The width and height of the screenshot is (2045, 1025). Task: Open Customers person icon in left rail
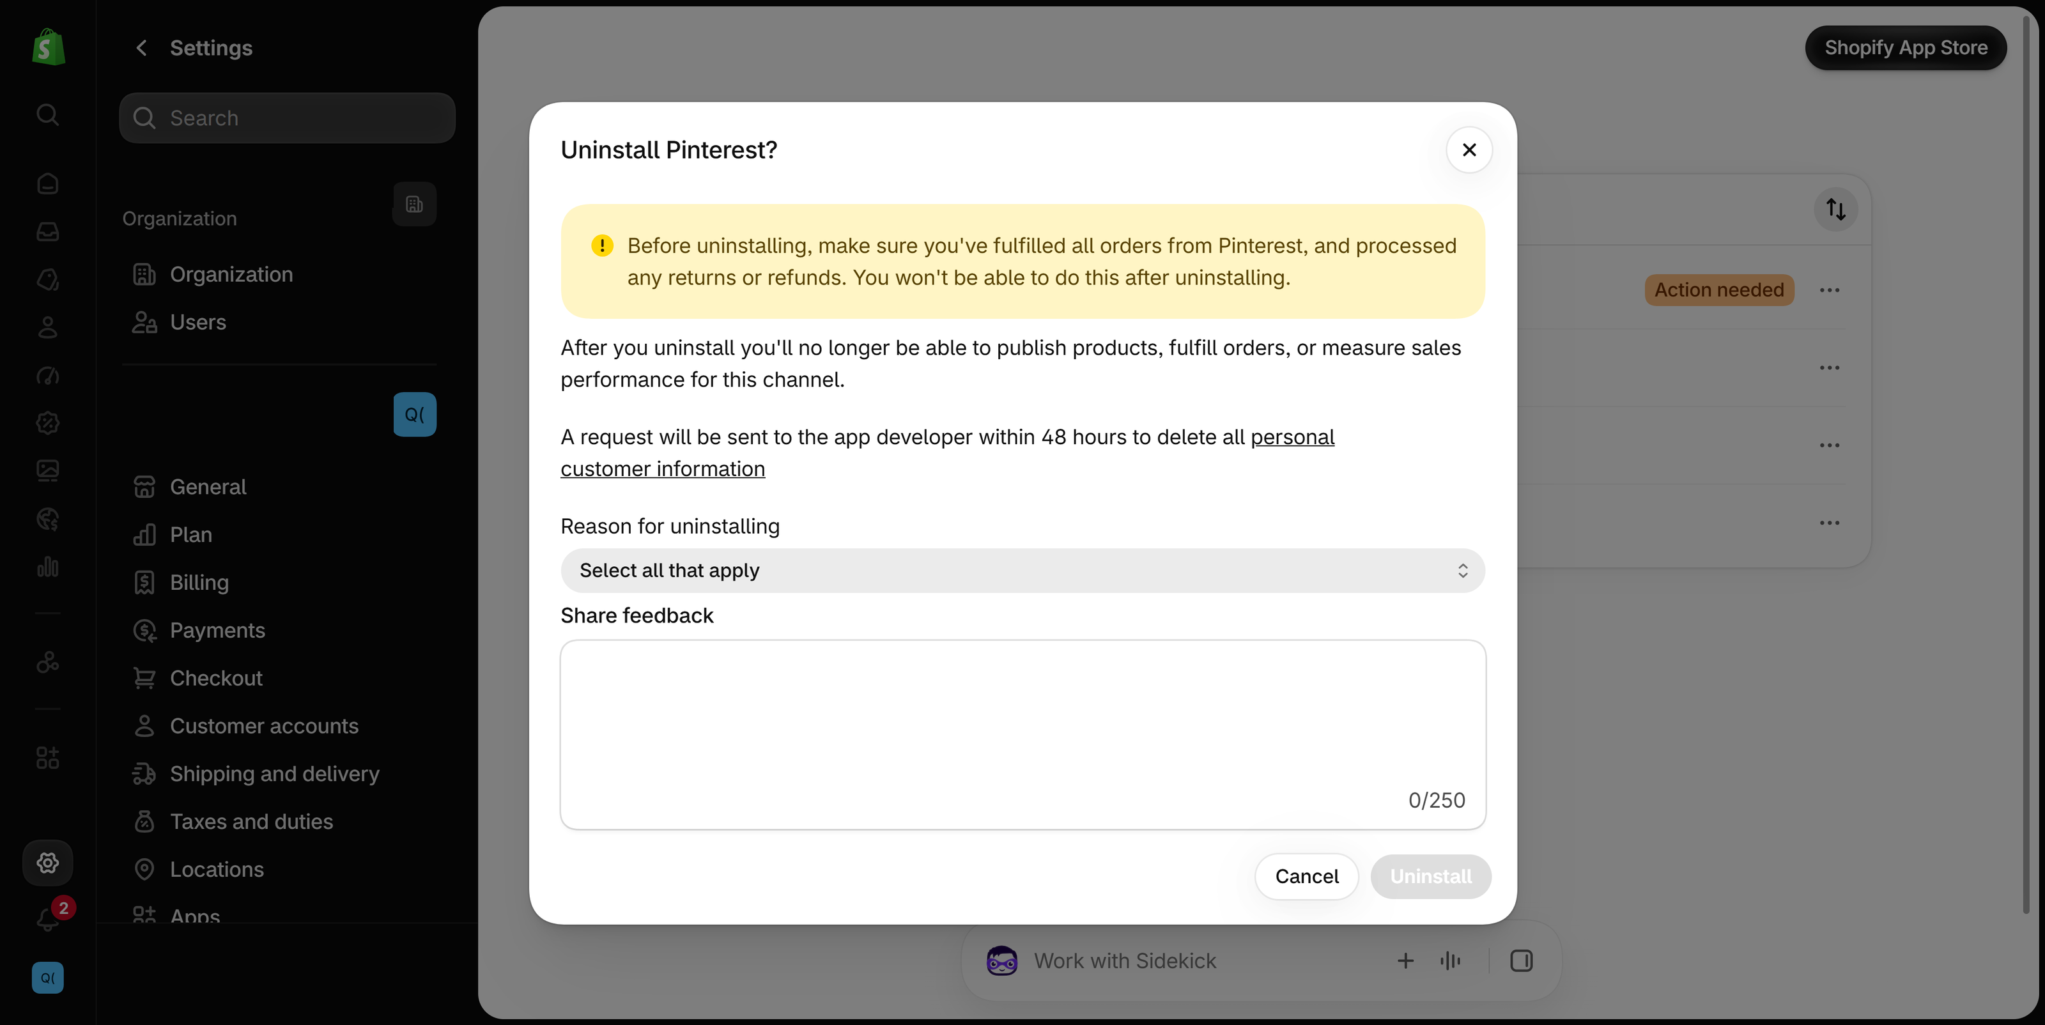click(x=48, y=327)
